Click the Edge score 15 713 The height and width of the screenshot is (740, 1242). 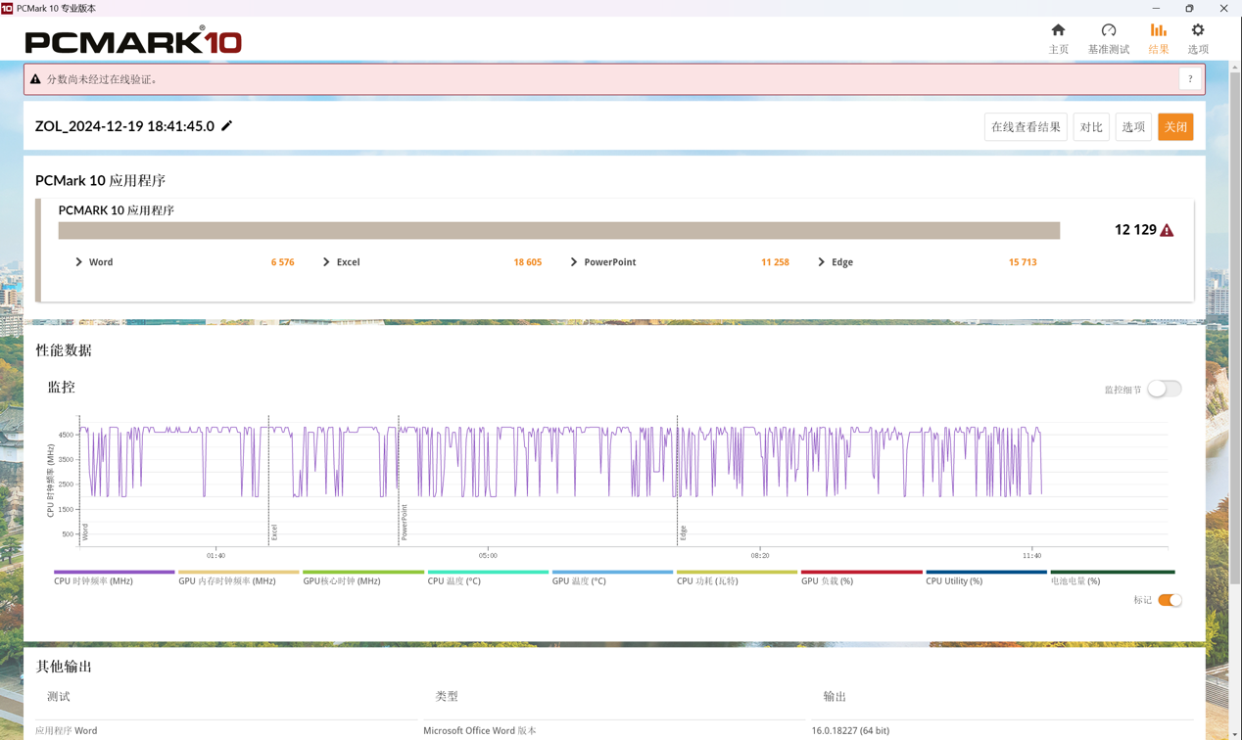tap(1023, 262)
